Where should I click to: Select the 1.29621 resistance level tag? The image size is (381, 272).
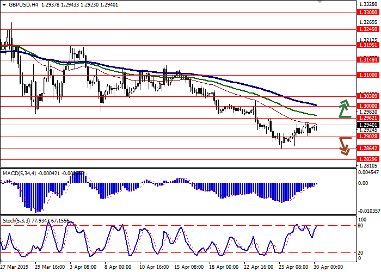point(366,118)
